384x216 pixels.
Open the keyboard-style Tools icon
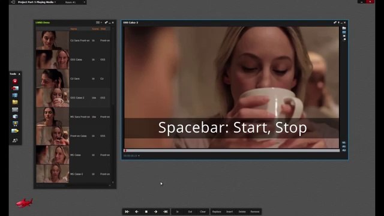click(x=15, y=109)
